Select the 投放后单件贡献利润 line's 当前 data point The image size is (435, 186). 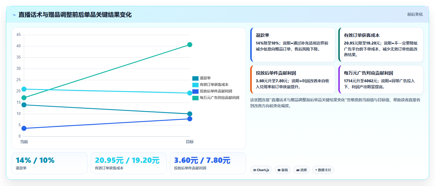click(24, 128)
